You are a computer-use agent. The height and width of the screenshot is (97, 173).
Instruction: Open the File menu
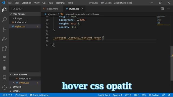pyautogui.click(x=10, y=3)
